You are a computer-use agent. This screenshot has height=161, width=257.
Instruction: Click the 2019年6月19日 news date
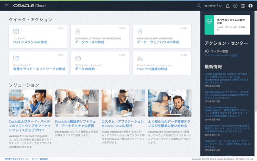(212, 120)
